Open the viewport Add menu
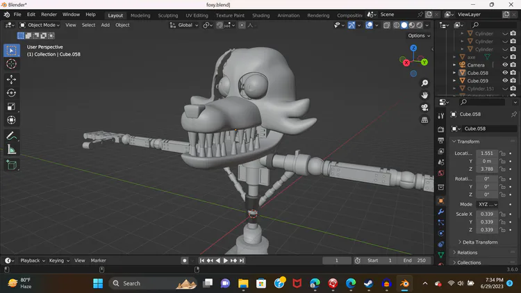This screenshot has height=293, width=521. click(106, 25)
